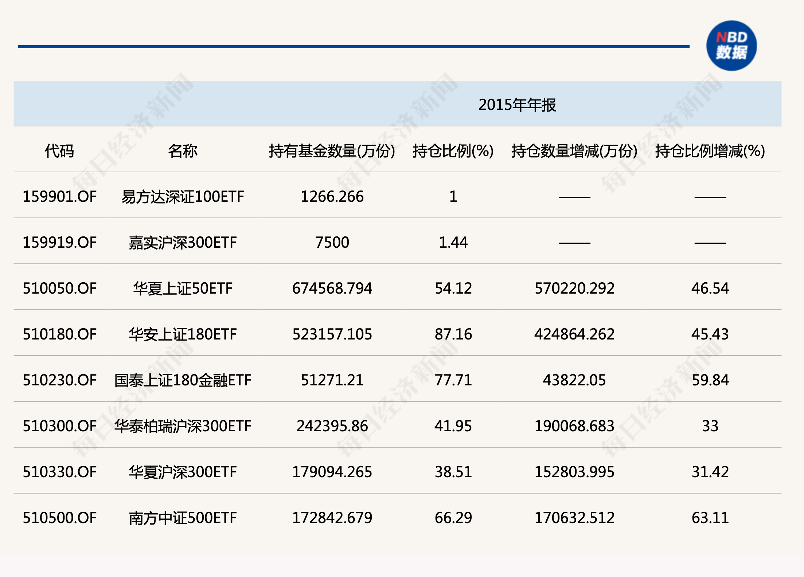Select fund name 南方中证500ETF
The width and height of the screenshot is (804, 577).
pyautogui.click(x=183, y=518)
